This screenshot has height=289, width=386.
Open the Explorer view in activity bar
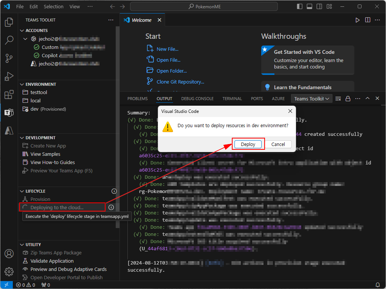click(9, 22)
